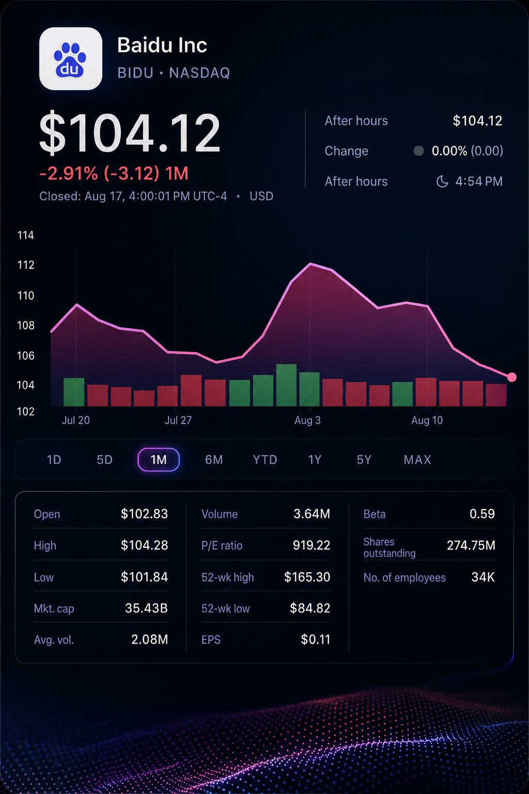The width and height of the screenshot is (529, 794).
Task: Click the after hours $104.12 value
Action: 477,121
